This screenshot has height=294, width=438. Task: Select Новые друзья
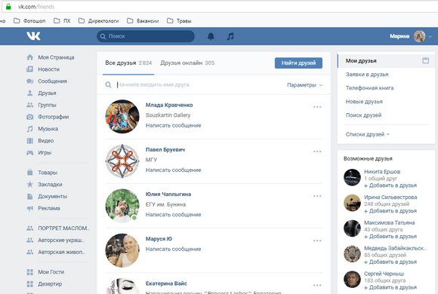(x=364, y=102)
